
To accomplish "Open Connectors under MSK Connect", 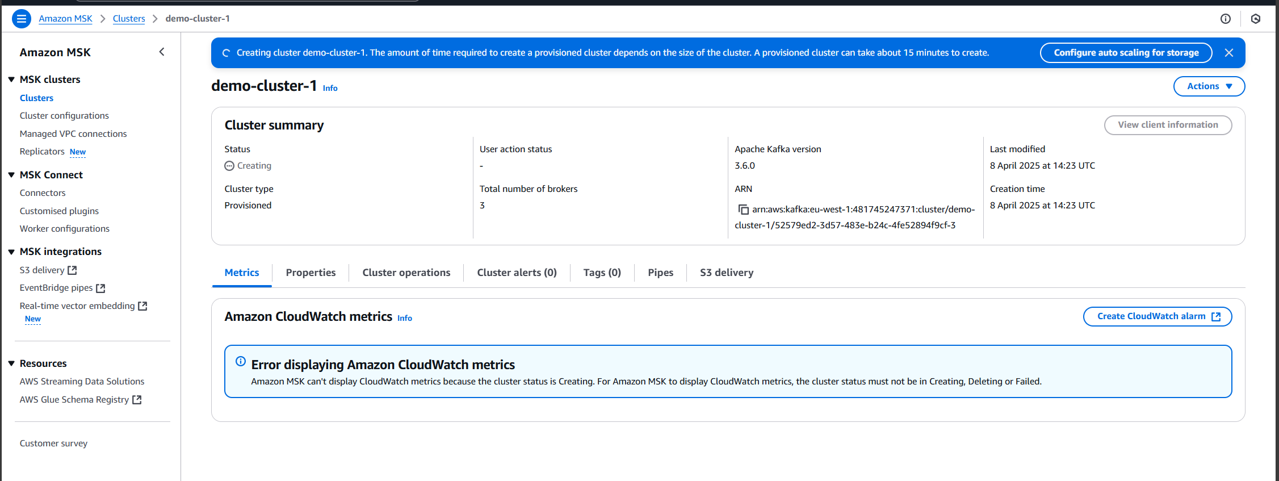I will click(43, 193).
